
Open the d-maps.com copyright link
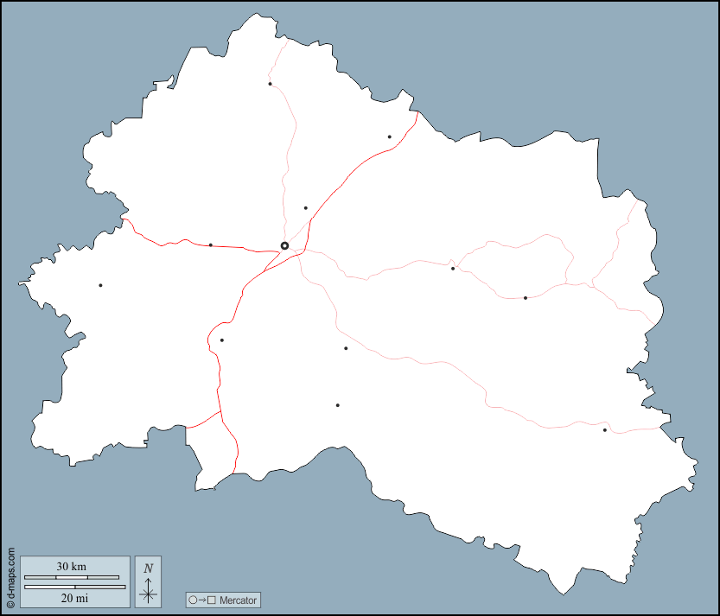11,575
